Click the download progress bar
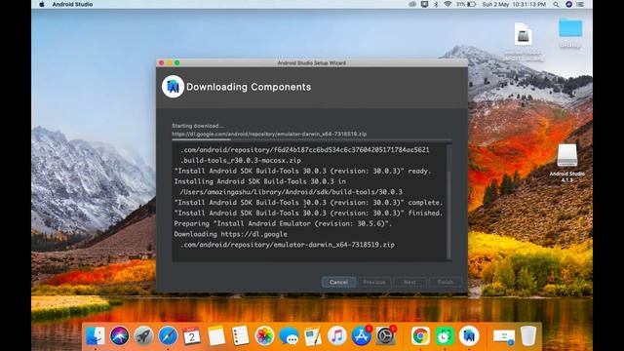This screenshot has height=351, width=624. point(312,139)
